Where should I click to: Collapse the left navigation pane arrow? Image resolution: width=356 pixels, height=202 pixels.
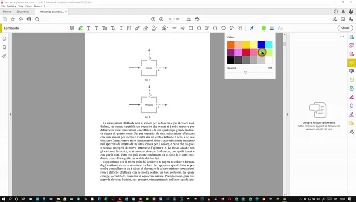[x=10, y=114]
